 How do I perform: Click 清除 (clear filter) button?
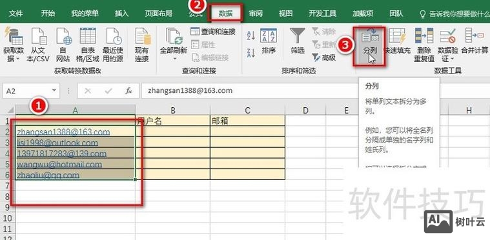point(323,31)
